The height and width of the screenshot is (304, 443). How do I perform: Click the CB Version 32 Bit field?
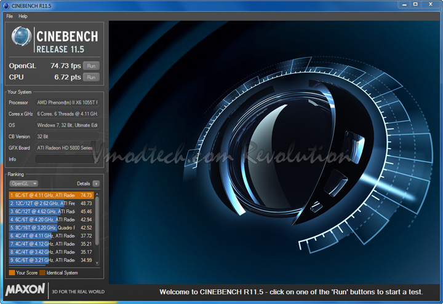[x=67, y=136]
